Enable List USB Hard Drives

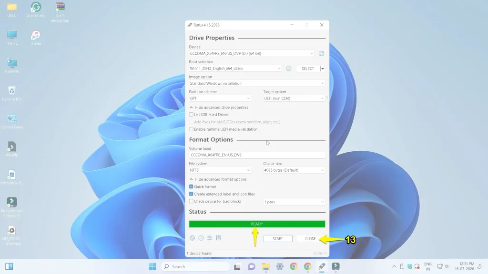click(x=191, y=115)
